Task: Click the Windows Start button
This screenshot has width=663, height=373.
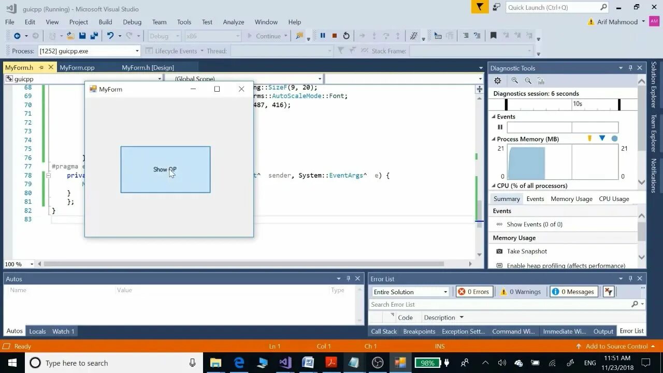Action: 12,363
